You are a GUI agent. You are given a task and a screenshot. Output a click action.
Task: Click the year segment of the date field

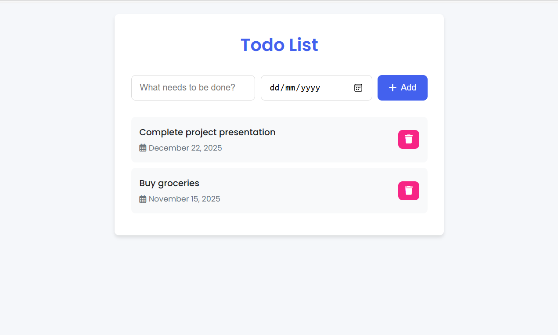(310, 88)
